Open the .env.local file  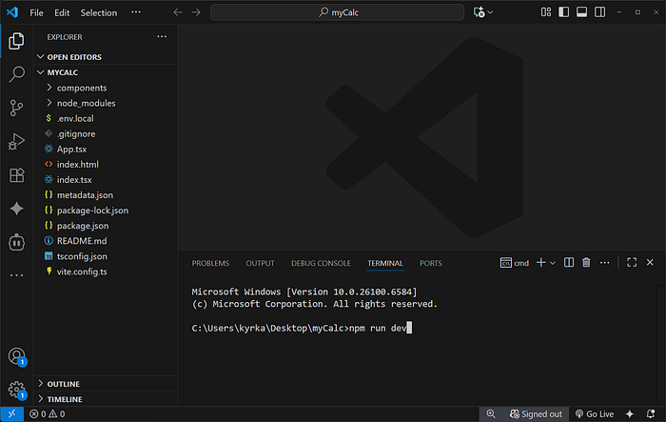[106, 118]
